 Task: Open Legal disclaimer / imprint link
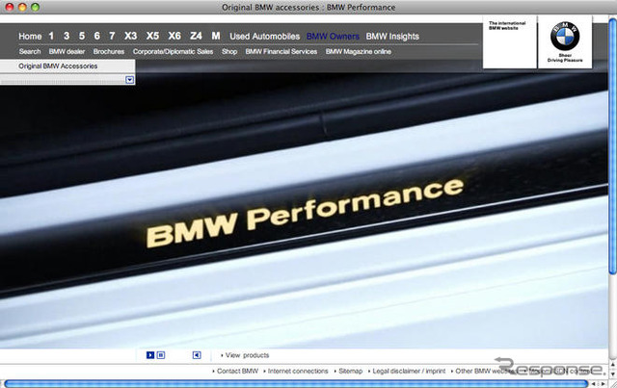tap(407, 371)
